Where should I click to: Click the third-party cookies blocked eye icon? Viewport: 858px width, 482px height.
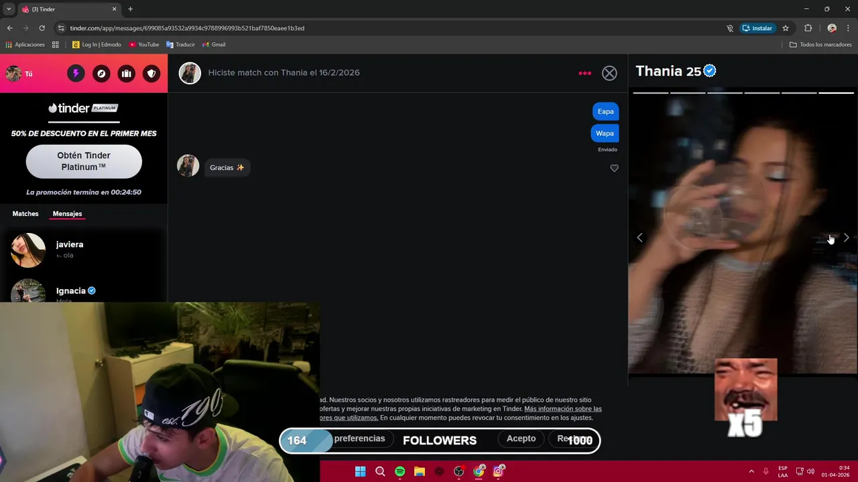click(x=730, y=28)
